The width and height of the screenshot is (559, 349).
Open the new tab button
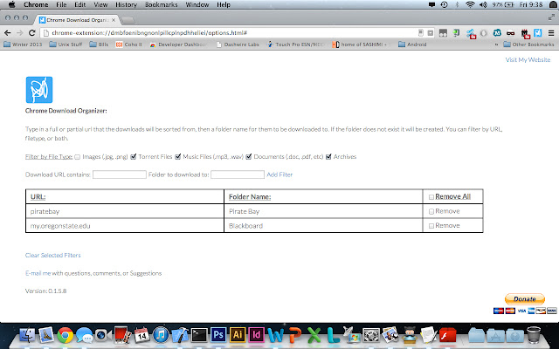click(128, 20)
